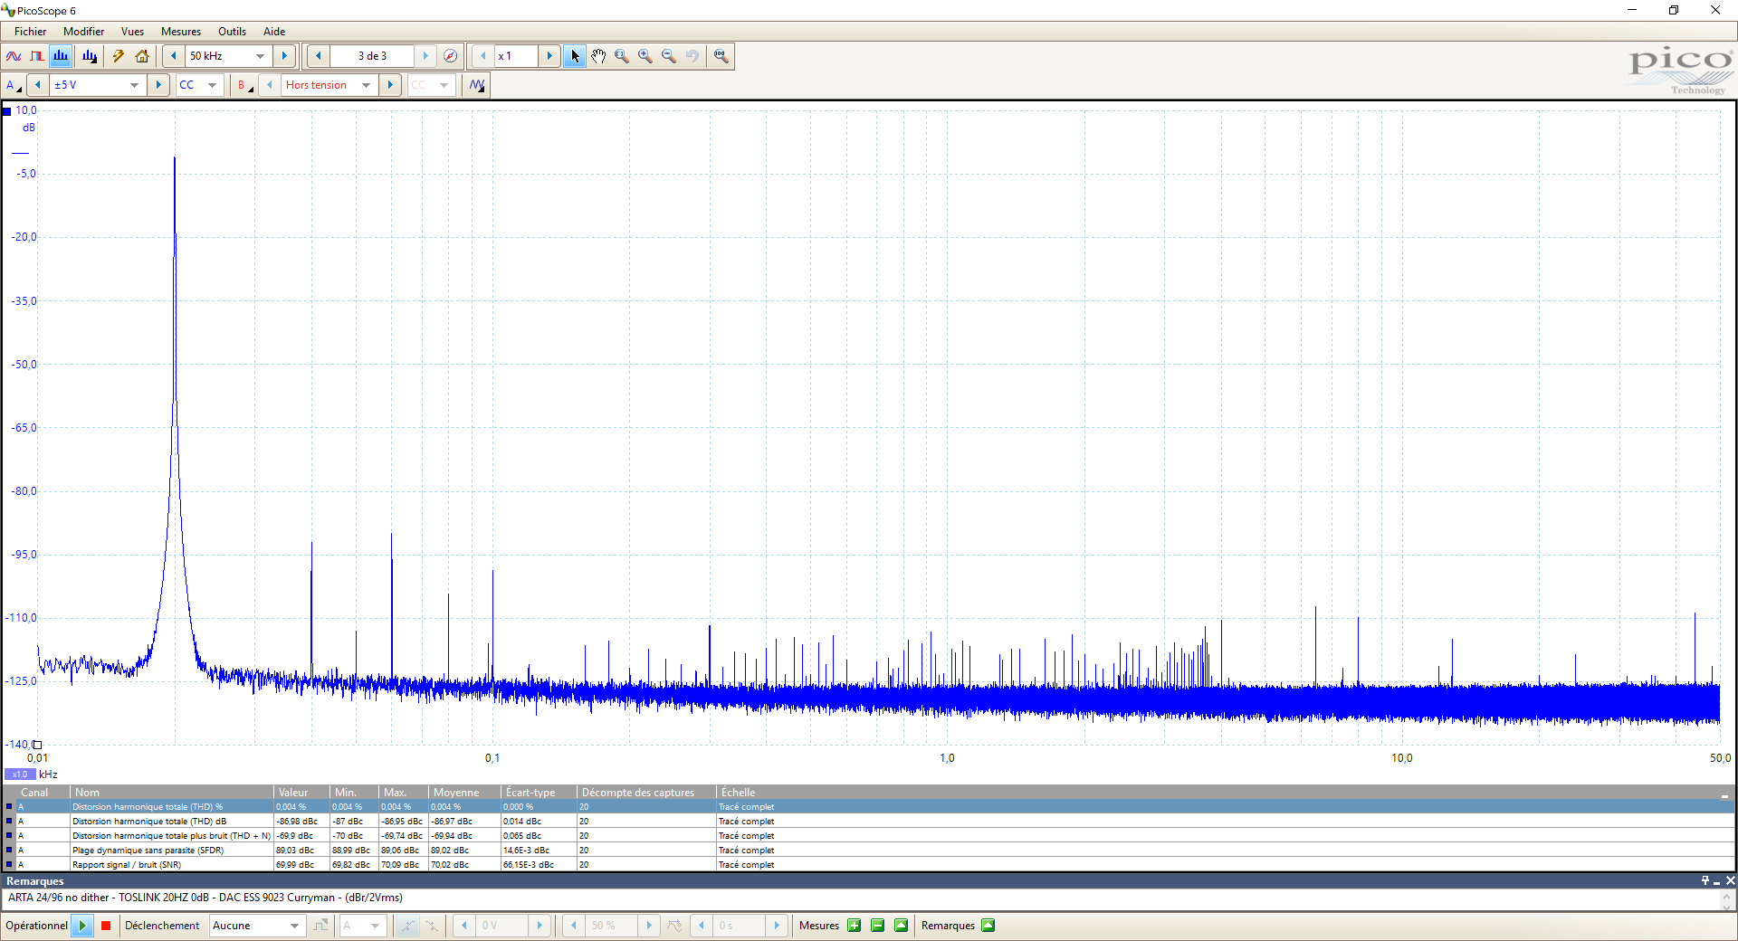This screenshot has height=941, width=1738.
Task: Switch to oscilloscope mode icon
Action: (x=14, y=56)
